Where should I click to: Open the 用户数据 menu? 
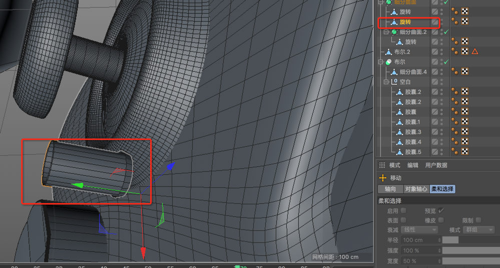436,165
